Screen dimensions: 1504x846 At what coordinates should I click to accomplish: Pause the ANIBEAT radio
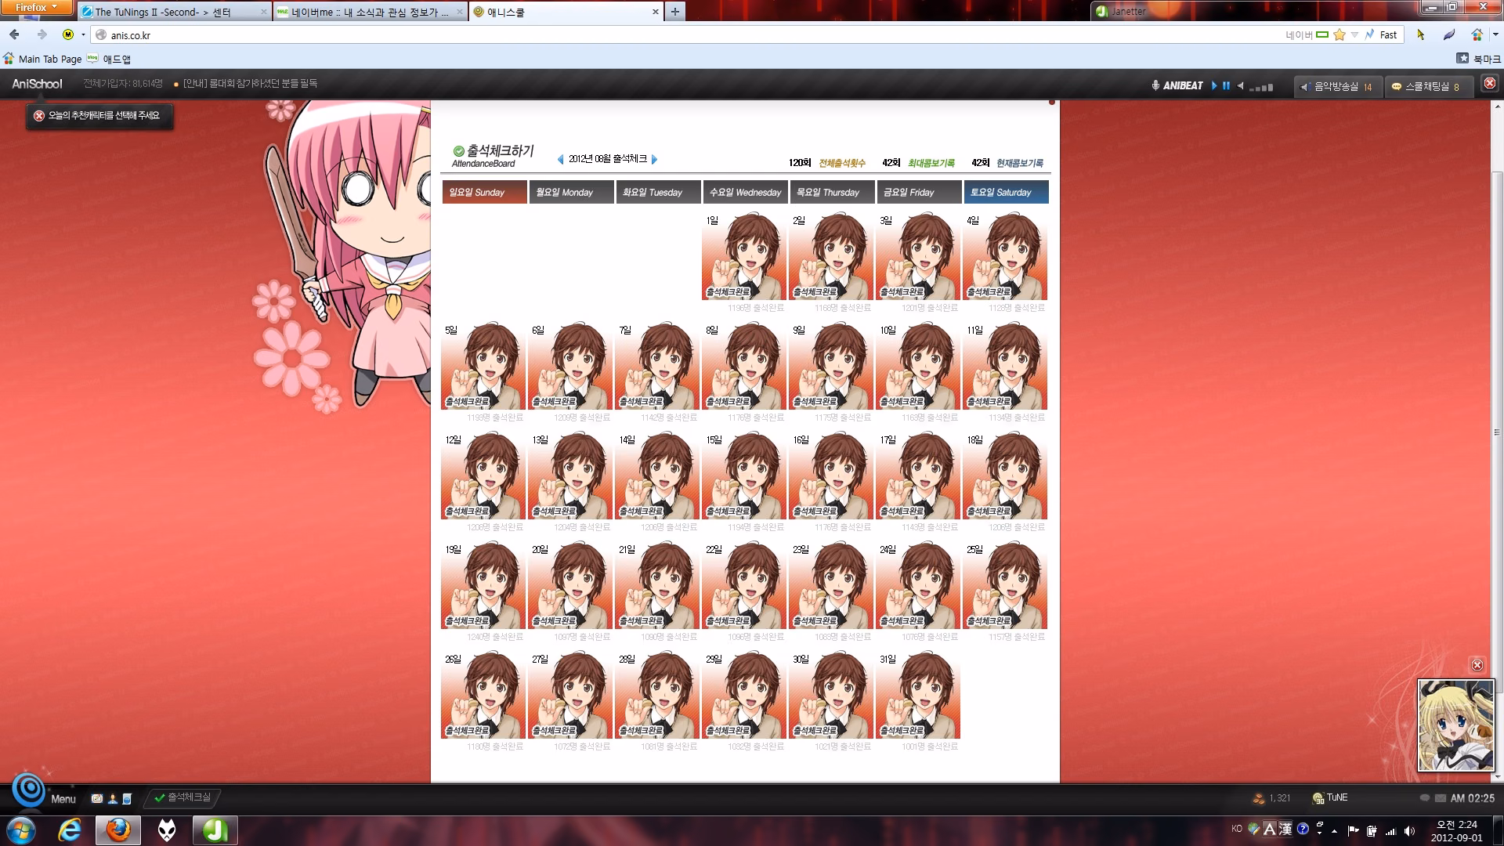[x=1226, y=85]
